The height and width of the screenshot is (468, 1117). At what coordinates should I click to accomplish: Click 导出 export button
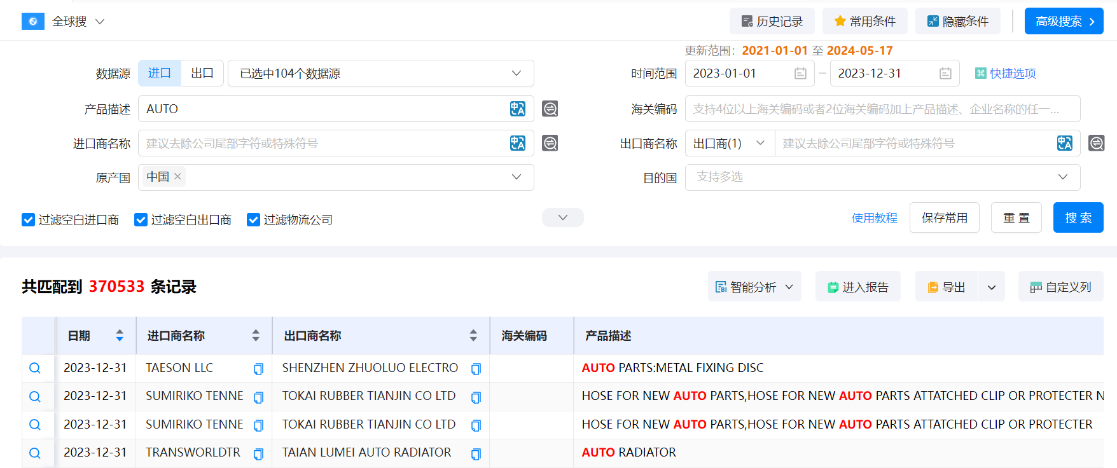point(947,287)
